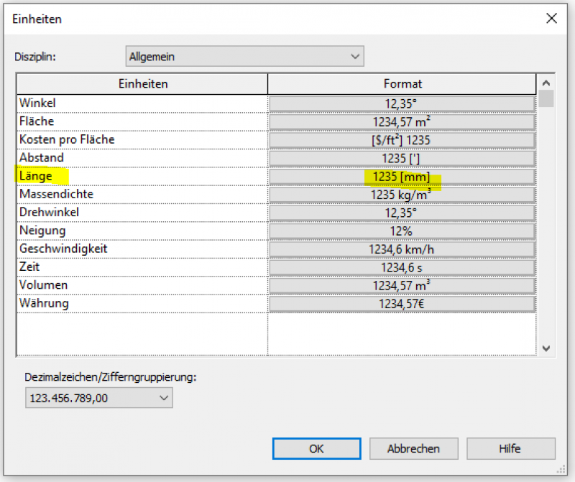
Task: Click the Format column header
Action: tap(402, 84)
